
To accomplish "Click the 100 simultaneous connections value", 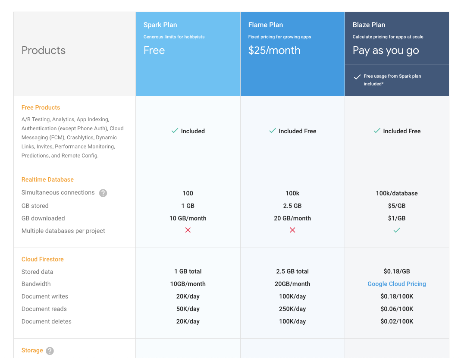I will pos(188,193).
